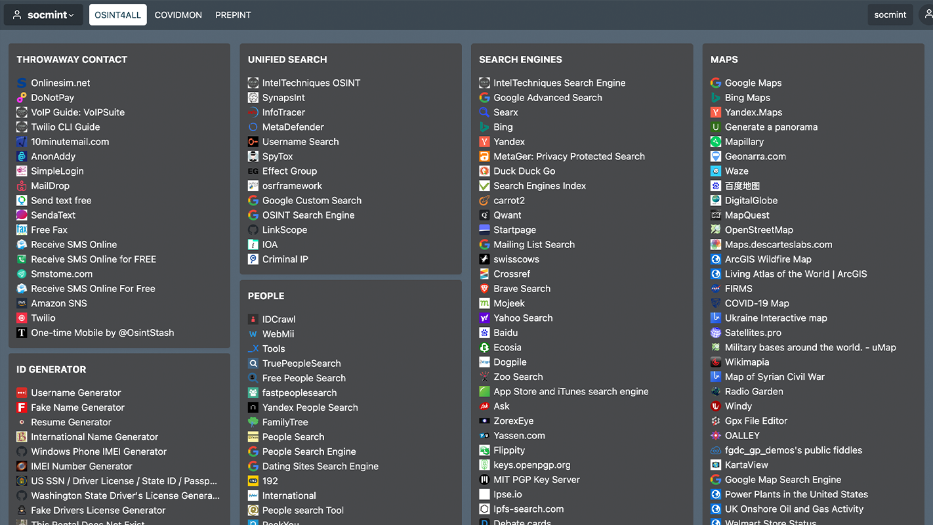Open the IntelTechniques OSINT link
Image resolution: width=933 pixels, height=525 pixels.
pos(312,83)
